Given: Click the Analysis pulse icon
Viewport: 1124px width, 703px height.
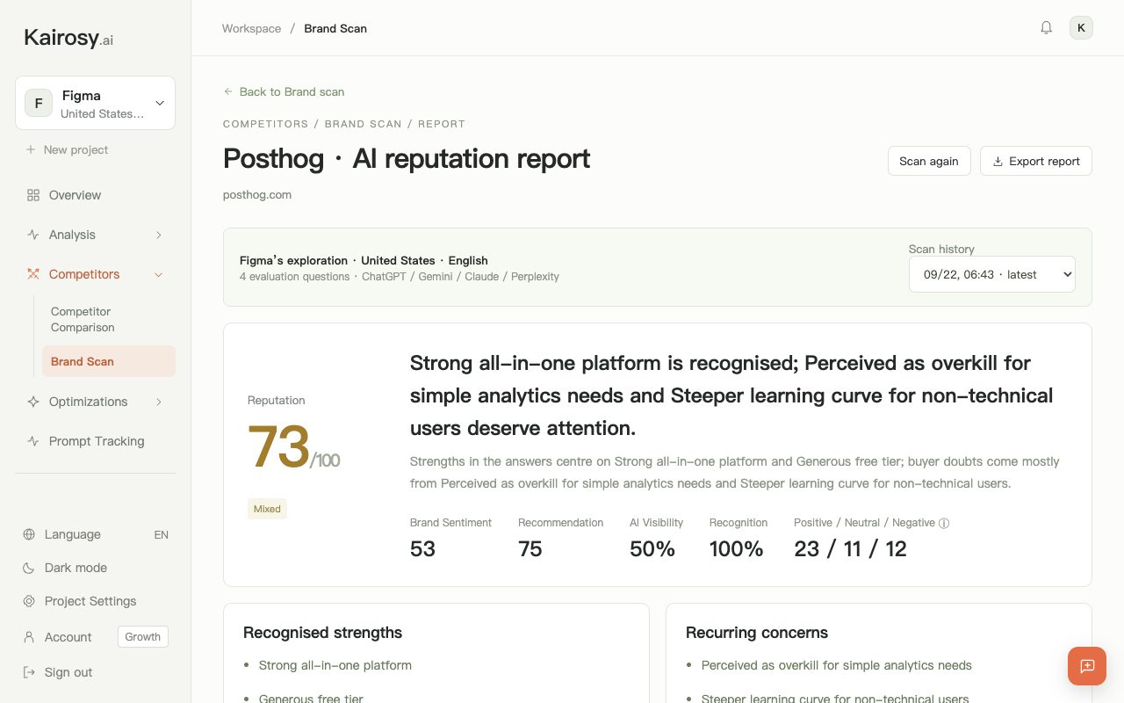Looking at the screenshot, I should pyautogui.click(x=33, y=235).
